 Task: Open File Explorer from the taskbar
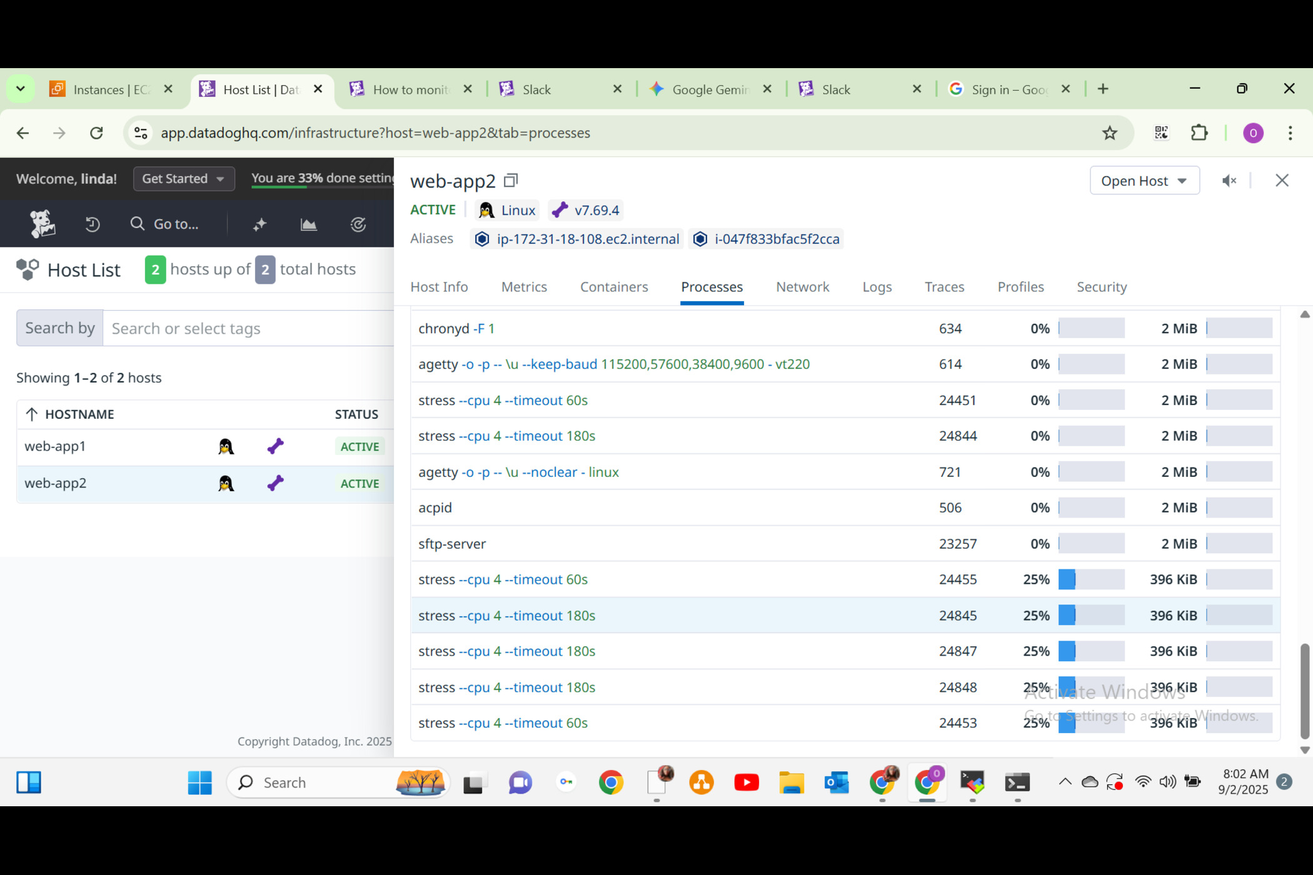[792, 782]
